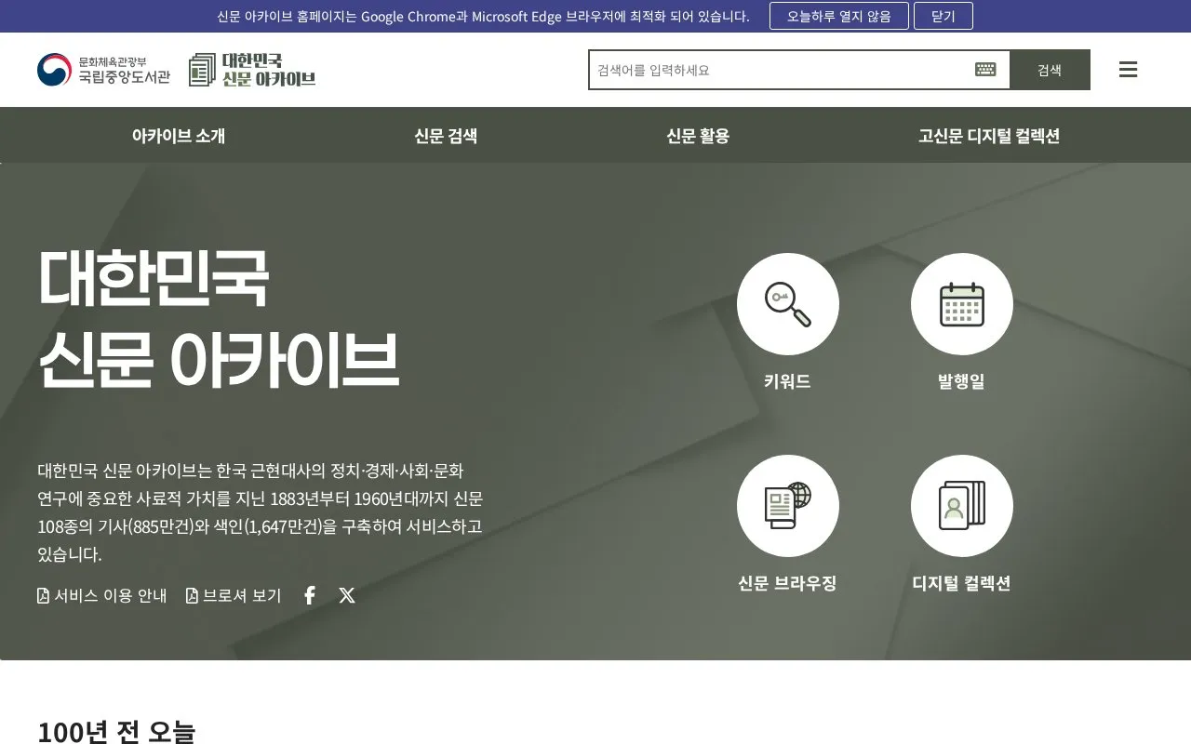The image size is (1191, 744).
Task: Open the virtual keyboard icon in search box
Action: 985,70
